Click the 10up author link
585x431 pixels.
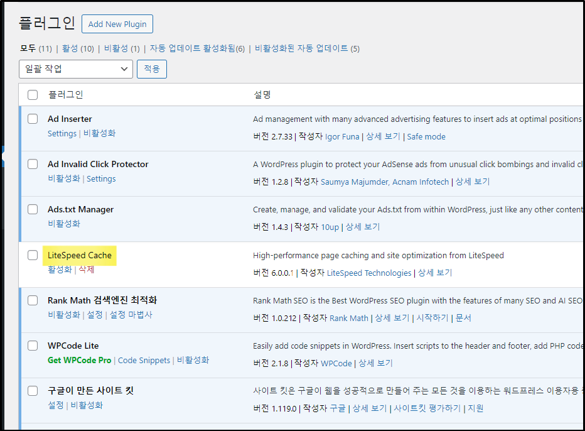pos(330,227)
